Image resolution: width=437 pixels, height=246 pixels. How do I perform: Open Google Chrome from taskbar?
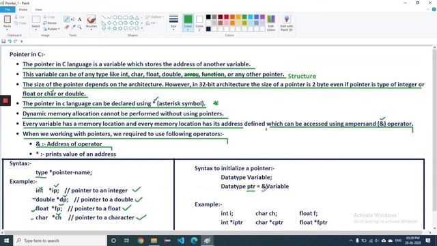[x=141, y=241]
